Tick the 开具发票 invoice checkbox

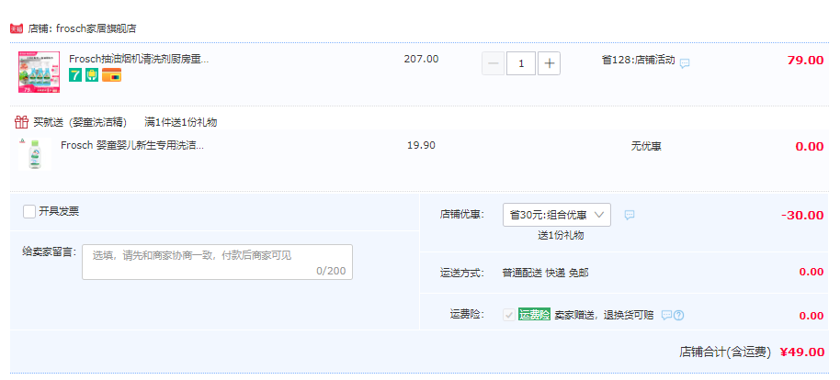(x=29, y=211)
